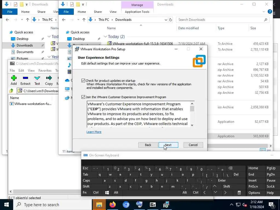Click the 7-Zip up-folder icon
Viewport: 280px width, 210px height.
(x=11, y=91)
